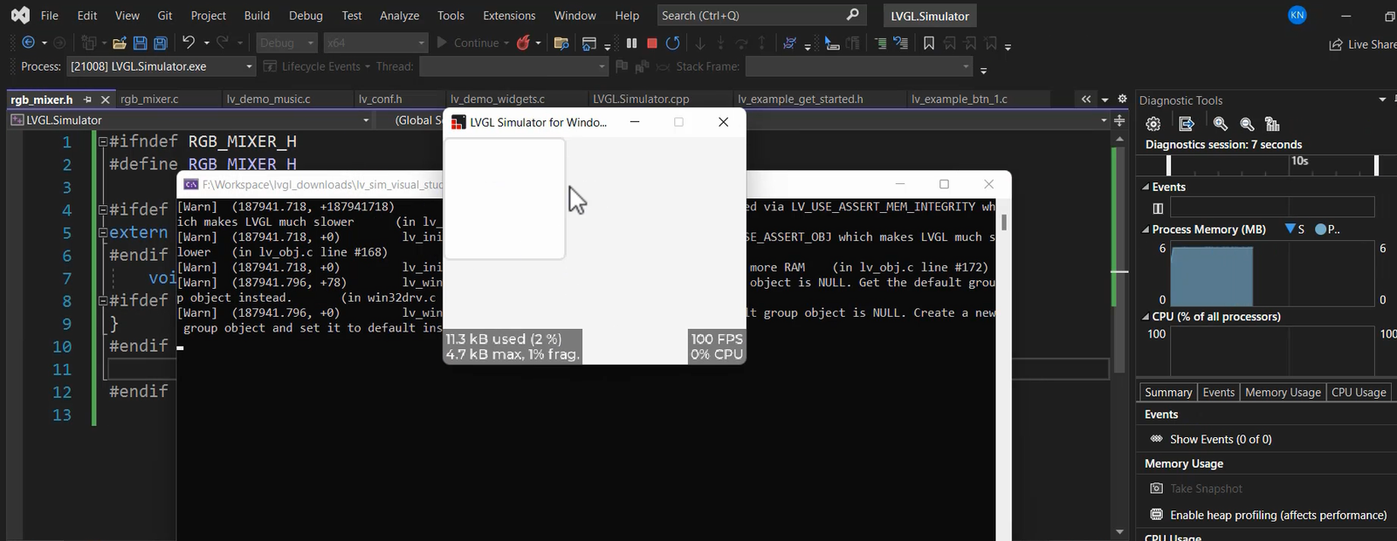Viewport: 1397px width, 541px height.
Task: Collapse the #ifndef RGB_MIXER_H code block
Action: pos(102,141)
